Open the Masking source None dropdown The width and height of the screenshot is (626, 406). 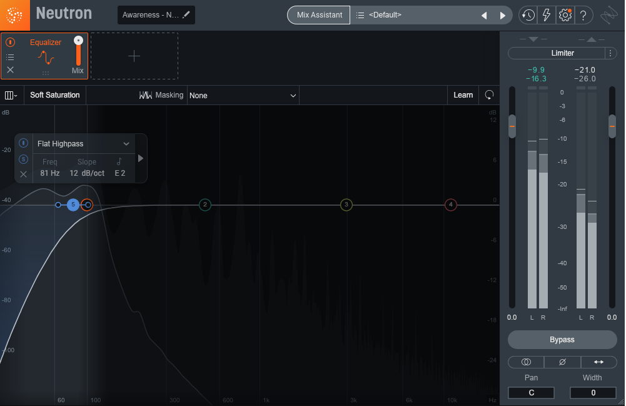(243, 96)
